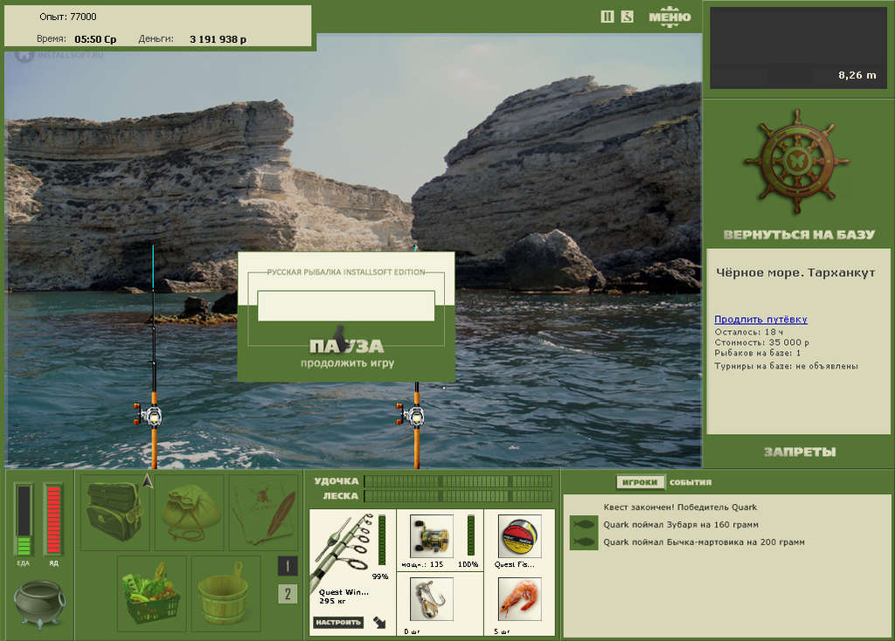Select the Quest Win... fishing rod
Image resolution: width=895 pixels, height=641 pixels.
(x=353, y=572)
